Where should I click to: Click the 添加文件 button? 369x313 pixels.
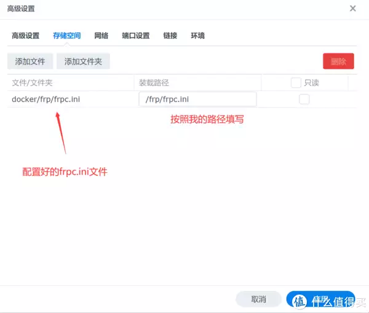click(30, 61)
